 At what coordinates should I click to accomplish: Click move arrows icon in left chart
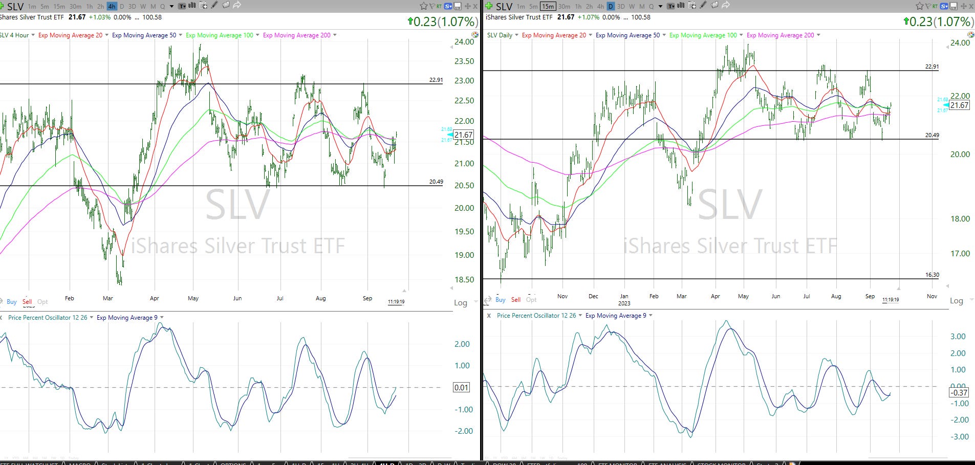(468, 7)
